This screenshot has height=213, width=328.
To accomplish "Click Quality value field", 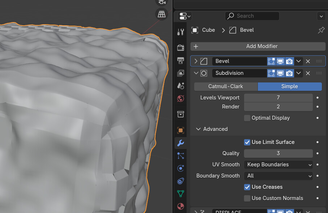I will [278, 153].
